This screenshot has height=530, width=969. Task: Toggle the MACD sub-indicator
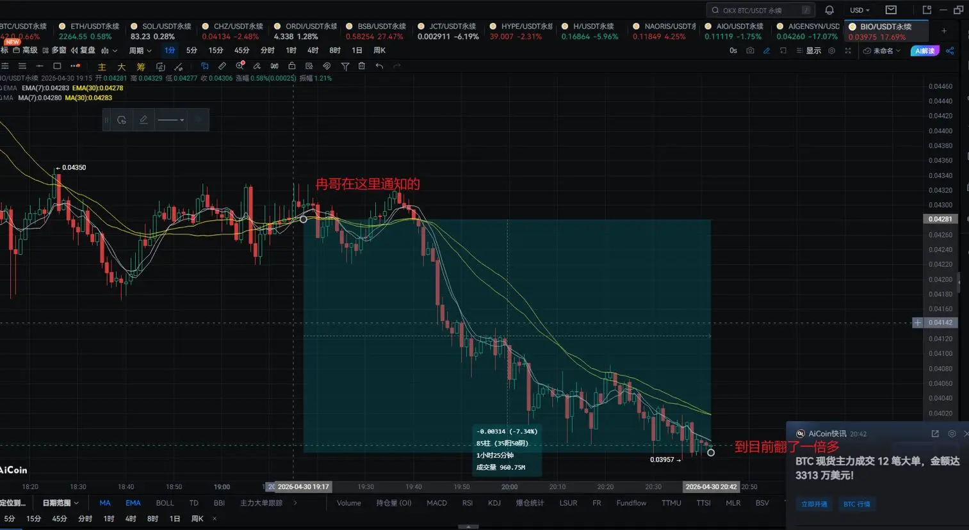coord(437,503)
